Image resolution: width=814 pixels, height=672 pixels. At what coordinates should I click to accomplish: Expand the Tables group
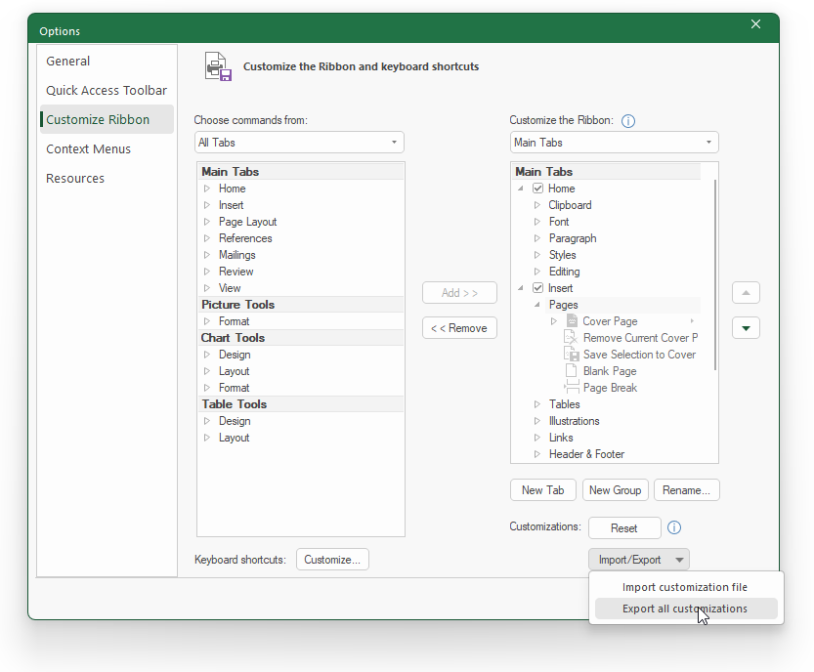[x=537, y=404]
